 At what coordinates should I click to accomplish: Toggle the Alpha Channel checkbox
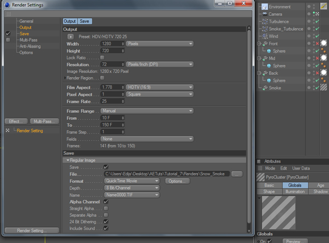[106, 202]
